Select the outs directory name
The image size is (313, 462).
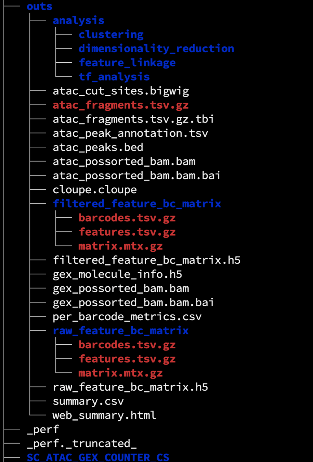[x=40, y=6]
